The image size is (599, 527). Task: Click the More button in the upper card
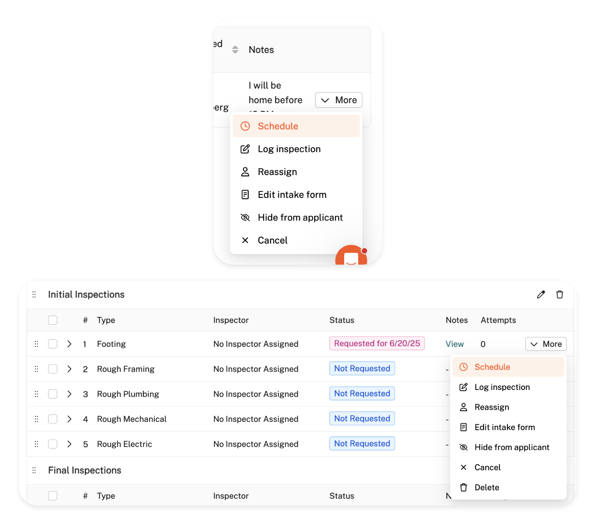click(338, 100)
